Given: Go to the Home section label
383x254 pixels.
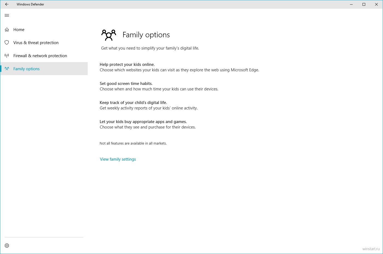Looking at the screenshot, I should coord(19,30).
